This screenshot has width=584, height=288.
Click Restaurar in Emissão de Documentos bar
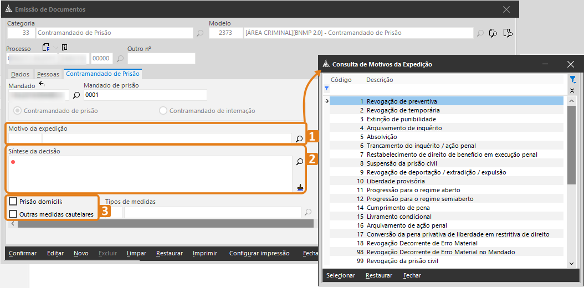[170, 253]
